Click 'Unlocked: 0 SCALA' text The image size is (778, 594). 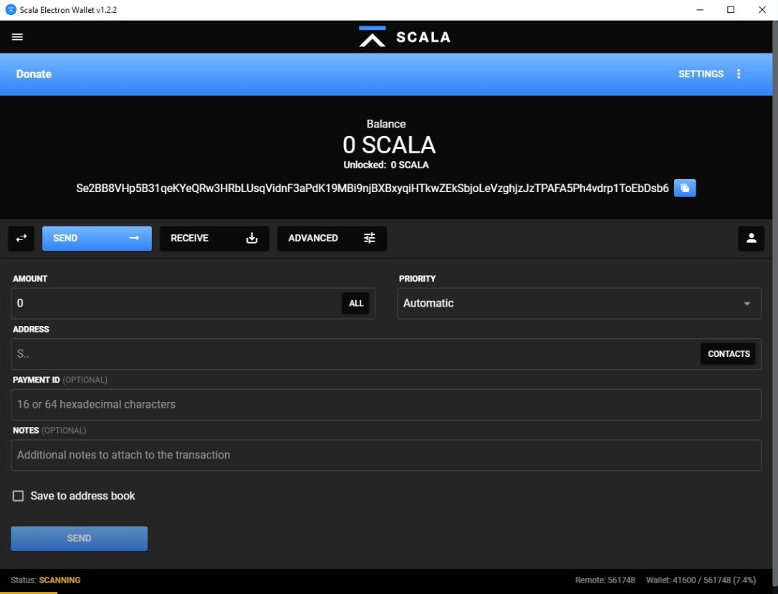386,165
